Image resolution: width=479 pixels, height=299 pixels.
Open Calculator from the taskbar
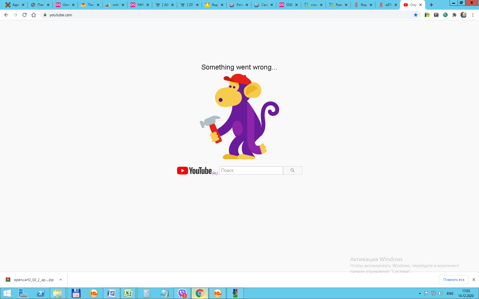[147, 293]
